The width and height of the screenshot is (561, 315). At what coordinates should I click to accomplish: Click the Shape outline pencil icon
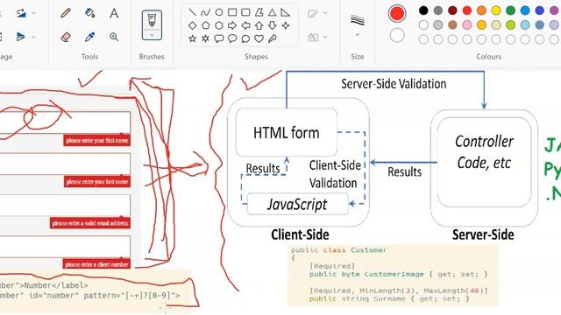(x=313, y=14)
